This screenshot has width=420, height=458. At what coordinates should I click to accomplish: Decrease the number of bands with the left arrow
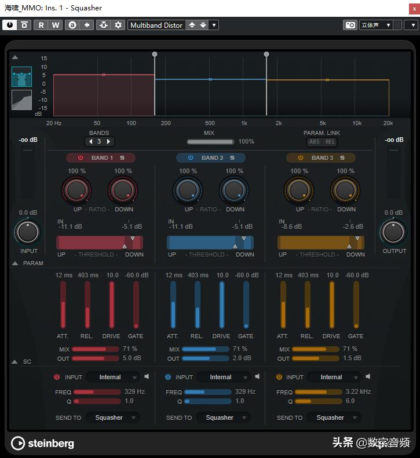click(x=91, y=141)
